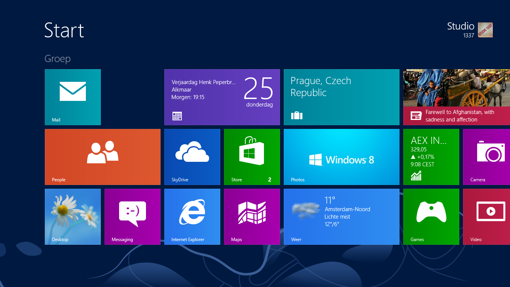Open the Store shopping bag icon
This screenshot has height=287, width=510.
coord(252,151)
